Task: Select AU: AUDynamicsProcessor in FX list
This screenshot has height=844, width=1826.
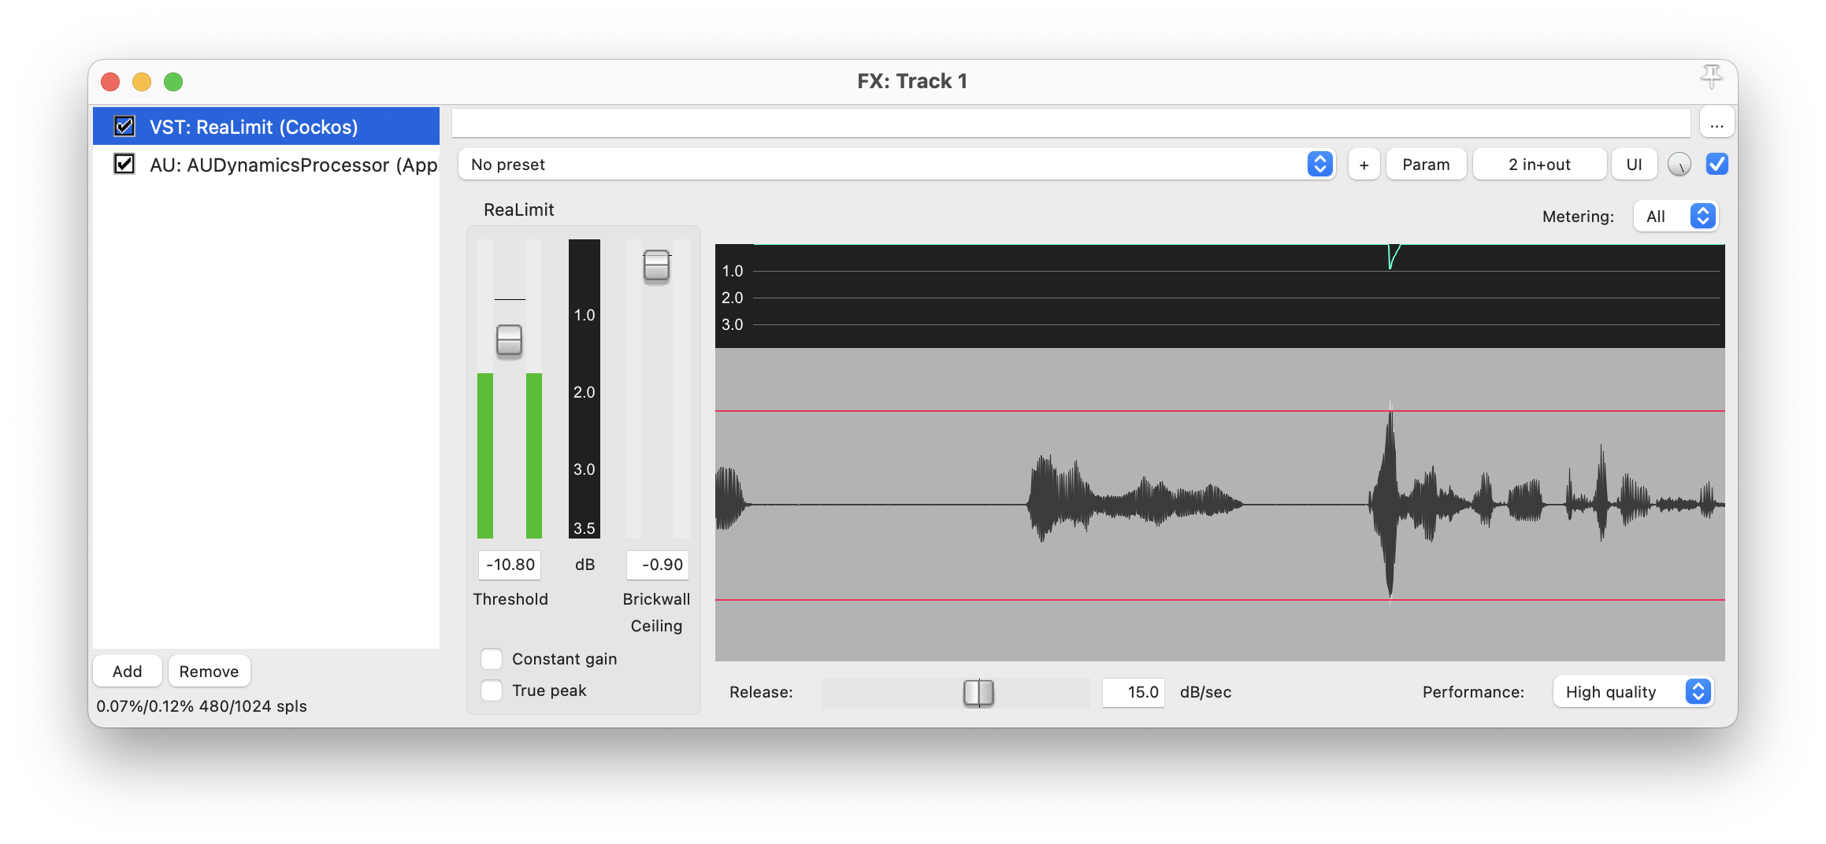Action: (266, 164)
